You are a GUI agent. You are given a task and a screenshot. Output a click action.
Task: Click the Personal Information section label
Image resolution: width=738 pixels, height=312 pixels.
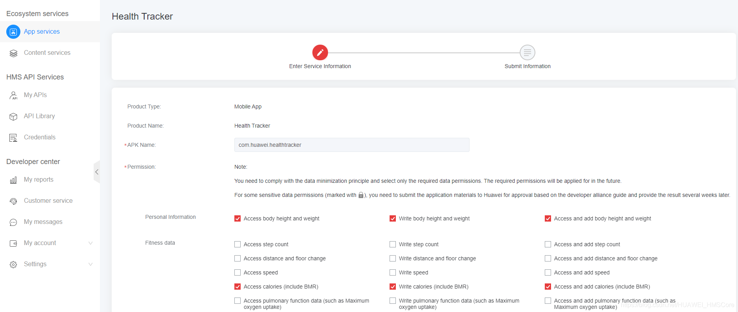coord(170,217)
